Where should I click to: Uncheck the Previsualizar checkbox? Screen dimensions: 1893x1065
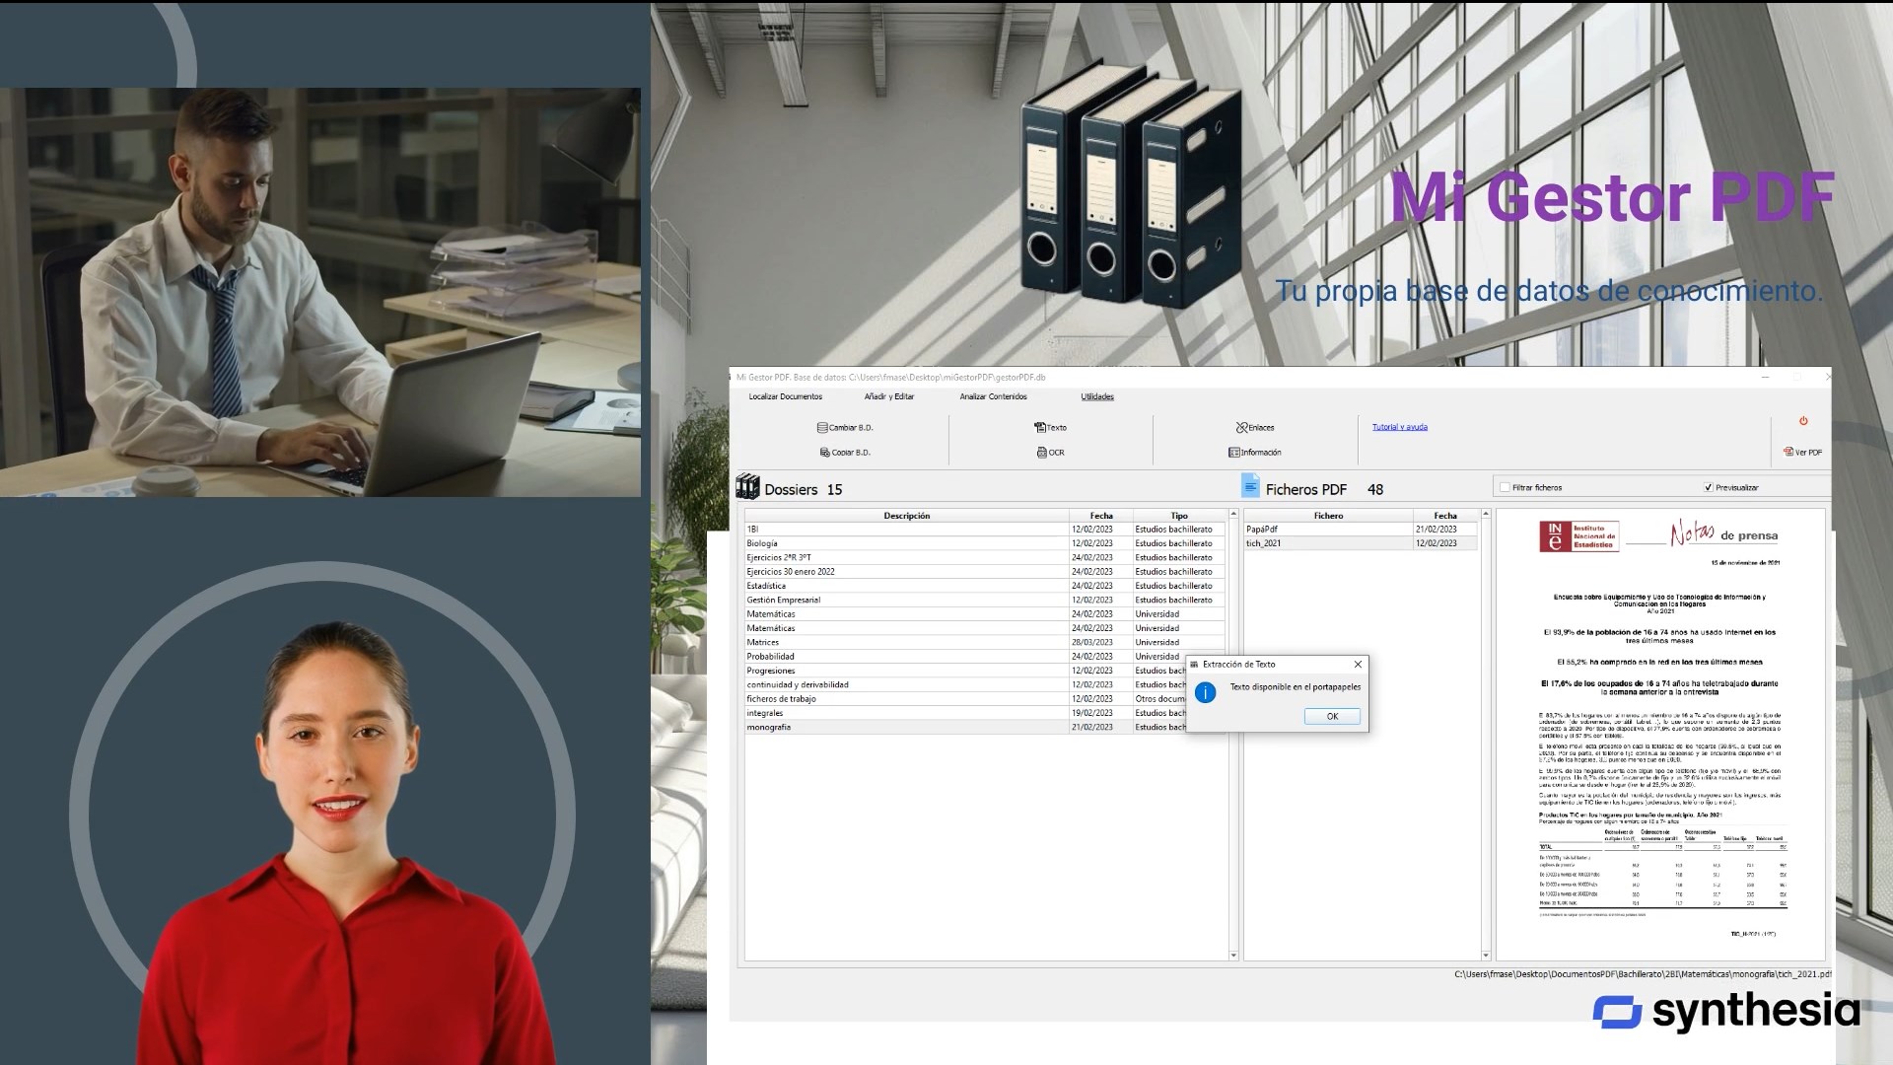(1709, 487)
